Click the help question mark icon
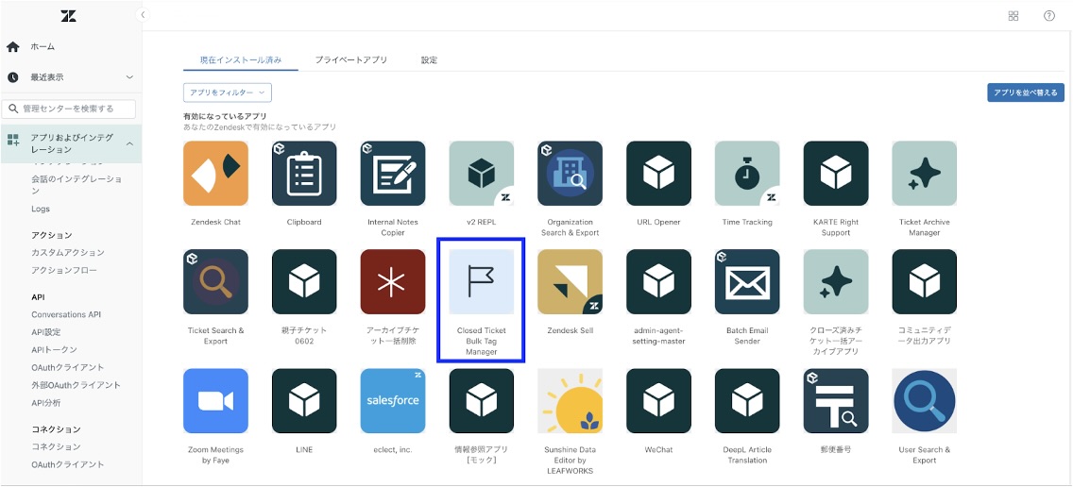Image resolution: width=1073 pixels, height=487 pixels. pyautogui.click(x=1049, y=16)
